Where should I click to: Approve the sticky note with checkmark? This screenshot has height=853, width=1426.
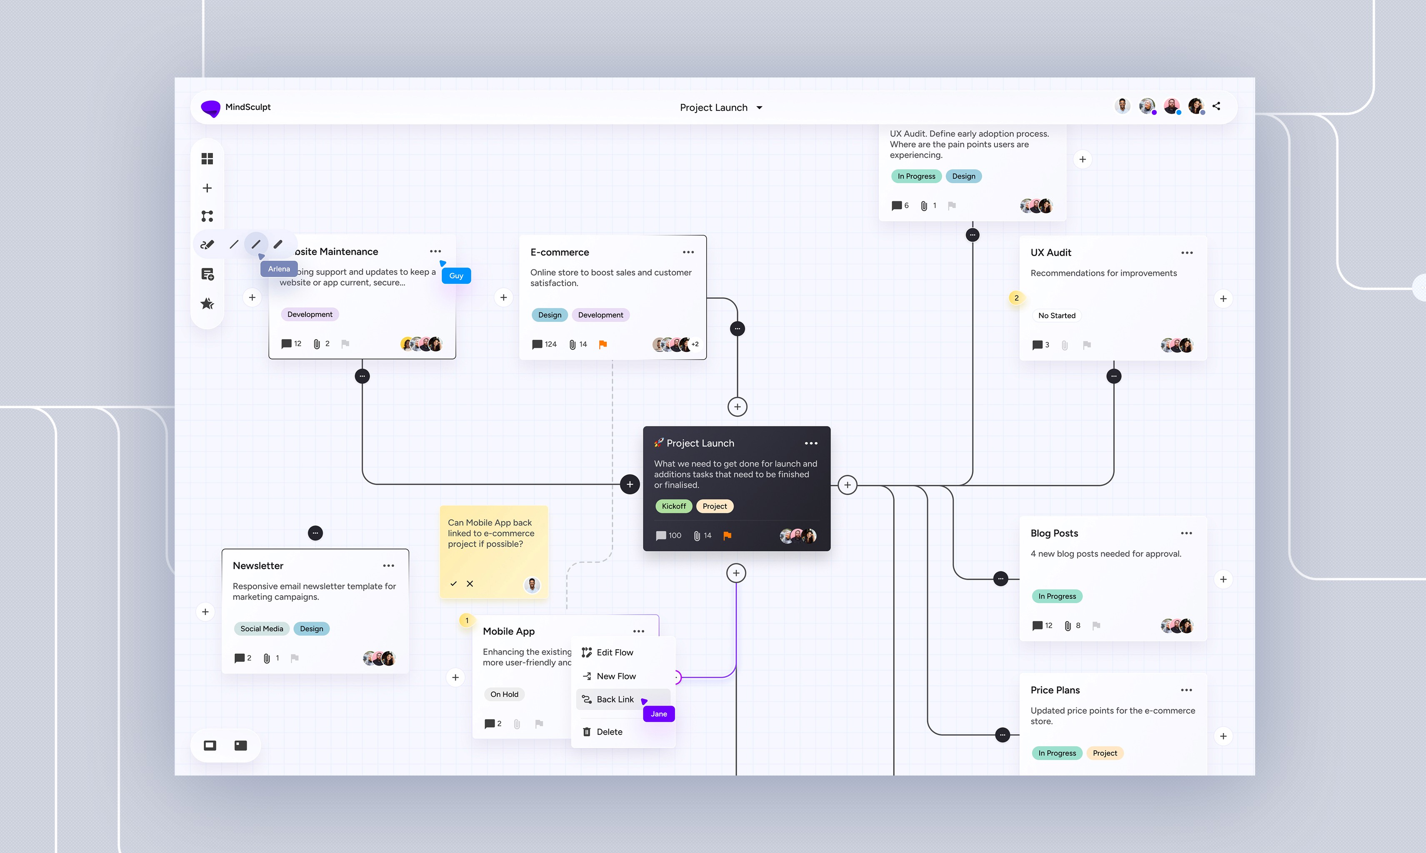[x=454, y=584]
